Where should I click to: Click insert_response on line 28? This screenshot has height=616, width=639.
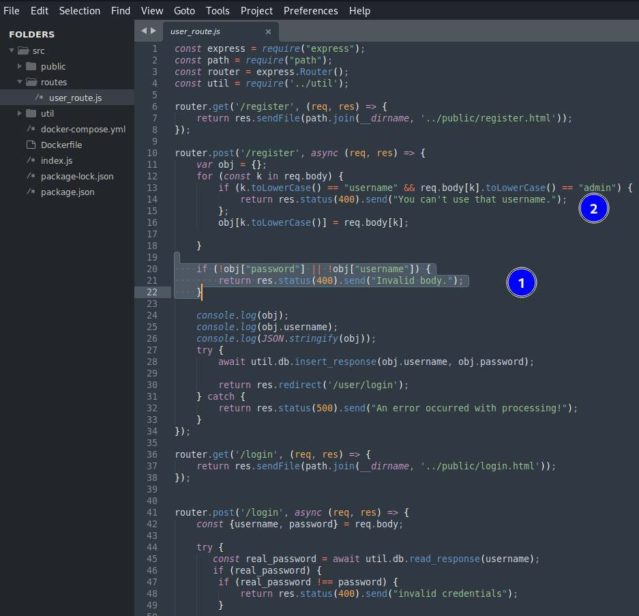click(x=336, y=362)
